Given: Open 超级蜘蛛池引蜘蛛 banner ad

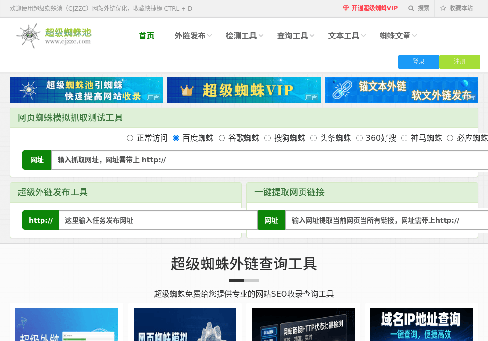Looking at the screenshot, I should click(x=86, y=90).
